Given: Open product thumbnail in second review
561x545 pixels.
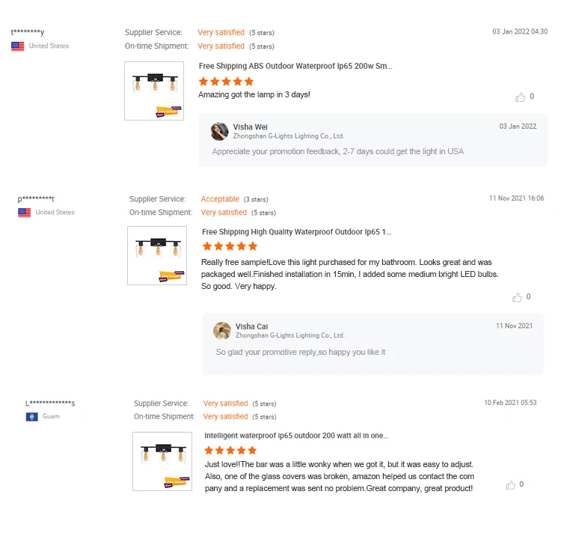Looking at the screenshot, I should [x=157, y=256].
